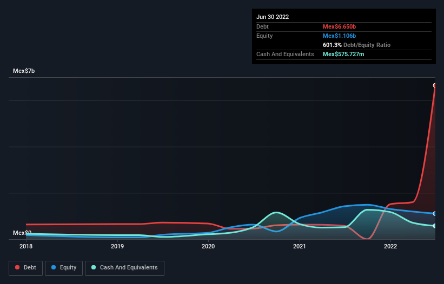The height and width of the screenshot is (284, 444).
Task: Click the 2018 x-axis label
Action: 26,246
